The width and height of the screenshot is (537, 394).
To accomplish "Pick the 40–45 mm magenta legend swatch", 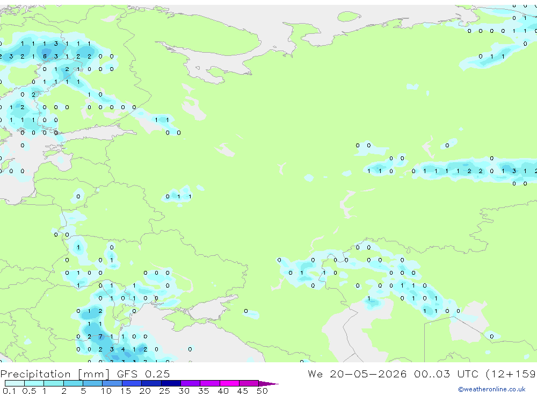I will [229, 383].
